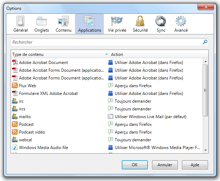The height and width of the screenshot is (181, 220).
Task: Click the list scrollbar thumb
Action: (206, 90)
